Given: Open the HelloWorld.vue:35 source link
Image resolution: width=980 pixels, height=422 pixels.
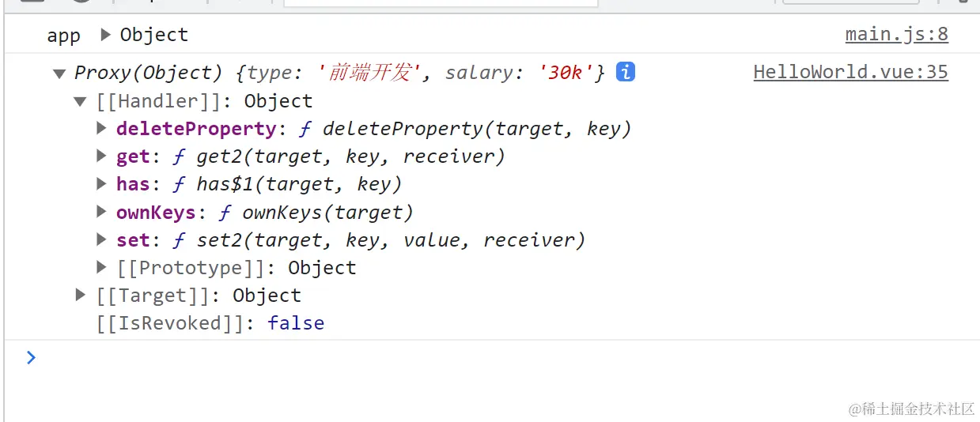Looking at the screenshot, I should click(x=850, y=73).
